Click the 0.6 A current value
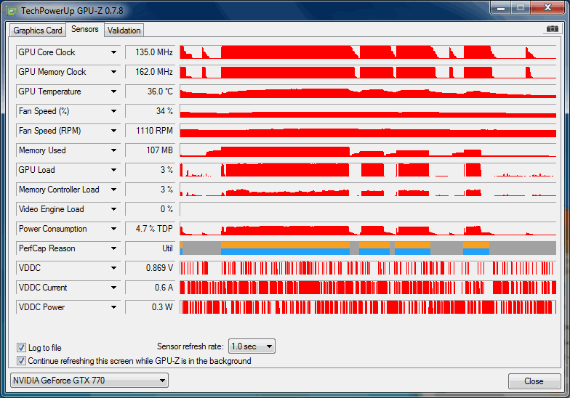570x398 pixels. click(x=150, y=288)
